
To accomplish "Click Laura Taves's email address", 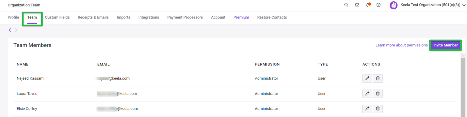I will [x=117, y=94].
